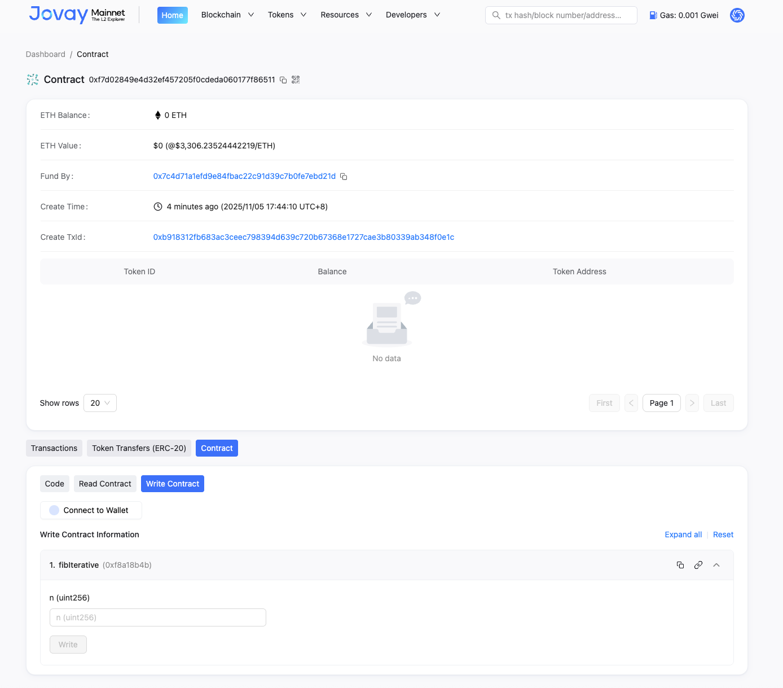
Task: Copy the Fund By address
Action: [344, 176]
